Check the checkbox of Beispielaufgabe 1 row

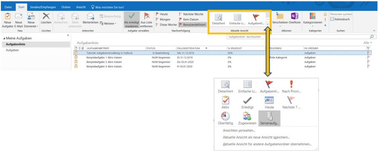click(x=76, y=58)
